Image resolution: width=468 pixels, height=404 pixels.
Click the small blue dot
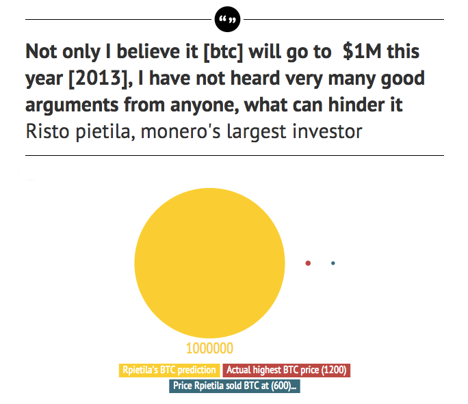[333, 263]
